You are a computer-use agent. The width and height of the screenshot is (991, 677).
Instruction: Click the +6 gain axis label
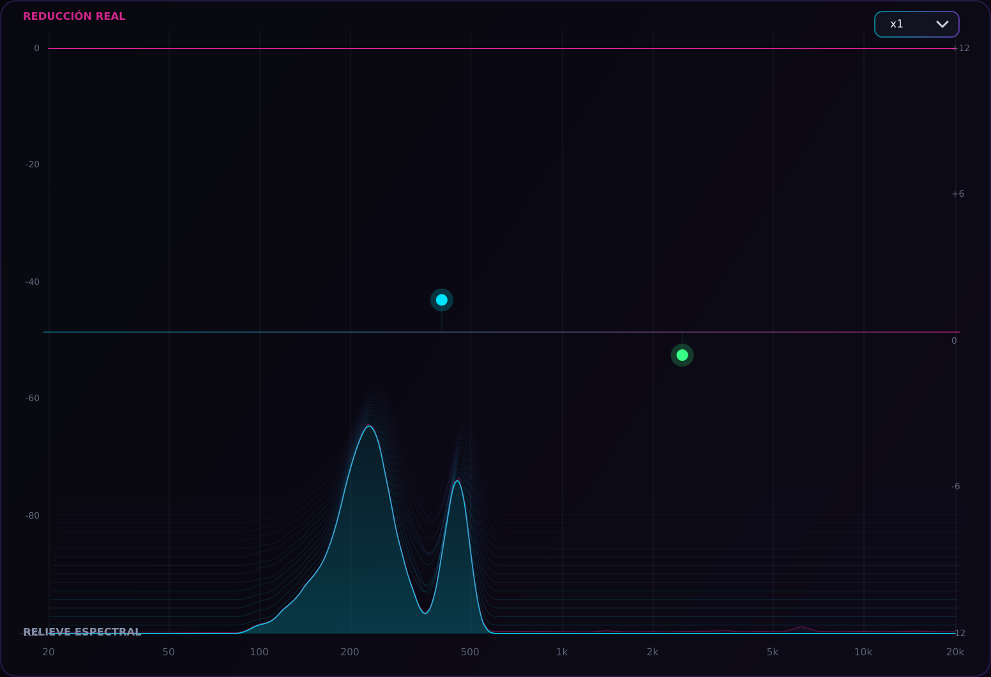[958, 194]
